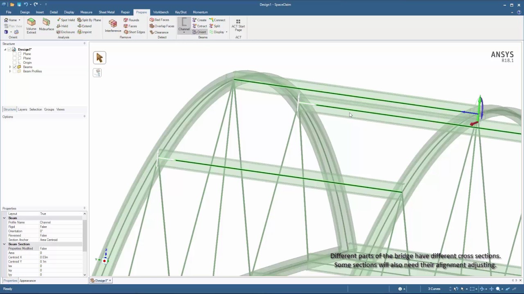The width and height of the screenshot is (524, 294).
Task: Click the 3 Curves status bar indicator
Action: [x=434, y=289]
